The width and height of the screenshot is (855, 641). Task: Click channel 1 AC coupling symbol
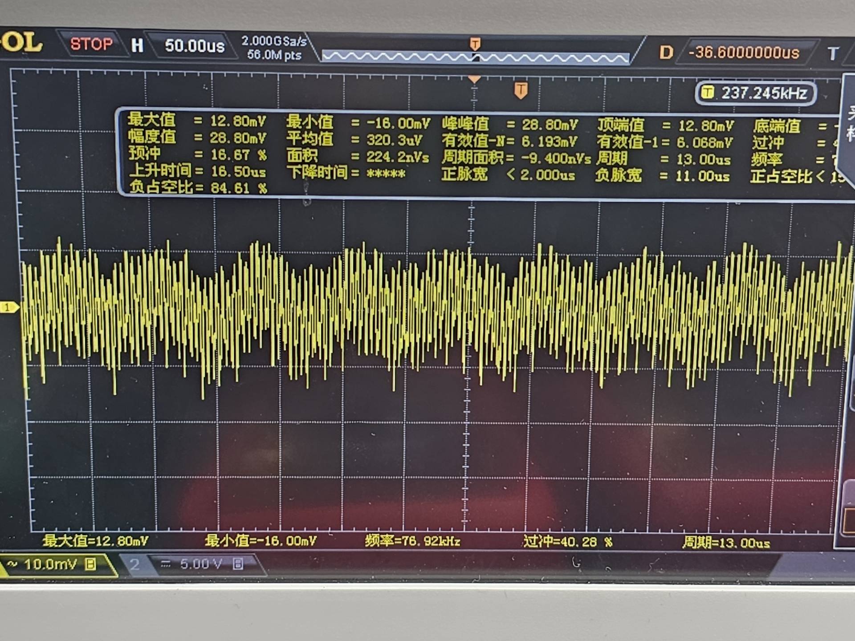(x=12, y=564)
